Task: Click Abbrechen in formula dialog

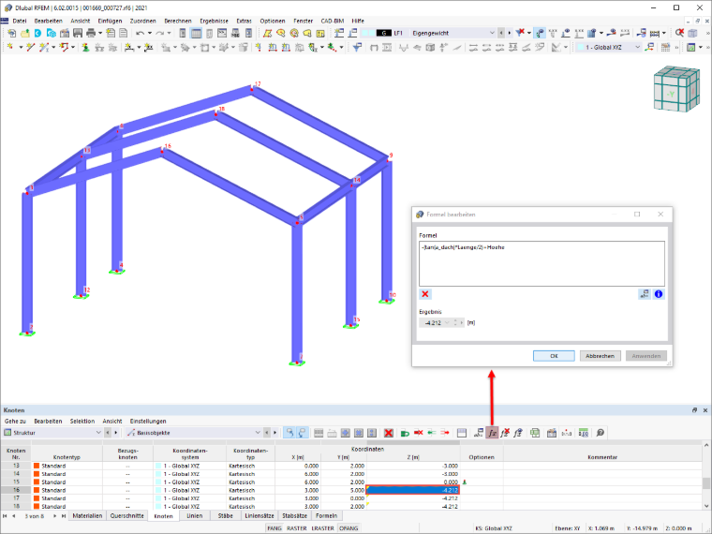Action: [600, 356]
